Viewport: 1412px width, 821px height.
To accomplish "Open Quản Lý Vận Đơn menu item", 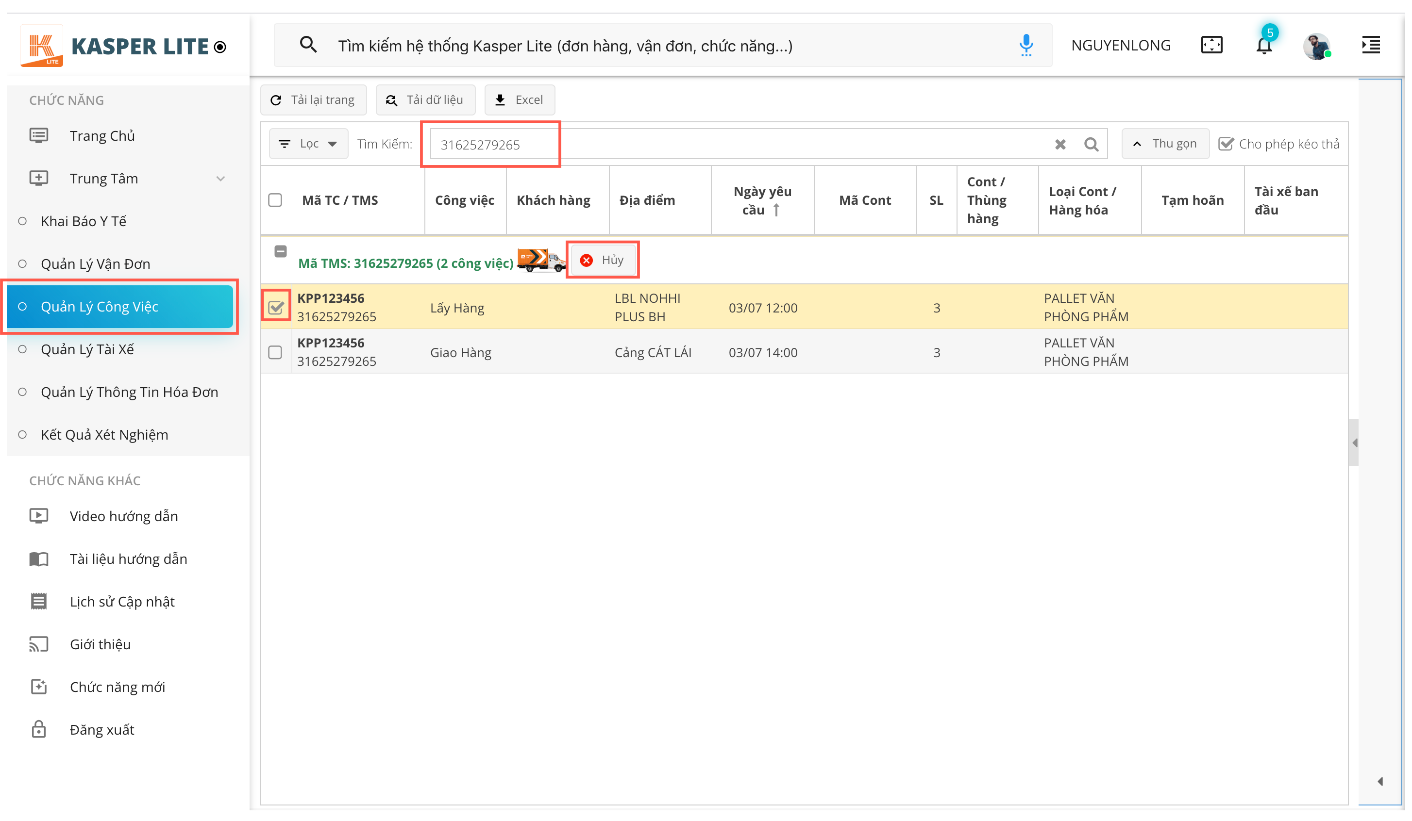I will (95, 264).
